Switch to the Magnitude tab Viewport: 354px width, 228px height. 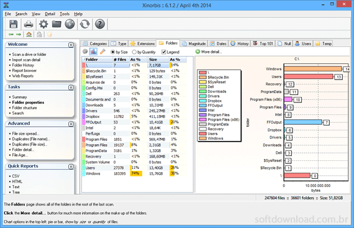coord(194,43)
